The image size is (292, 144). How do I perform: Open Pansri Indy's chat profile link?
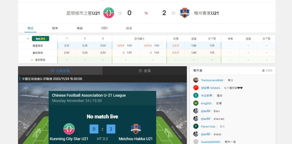208,126
